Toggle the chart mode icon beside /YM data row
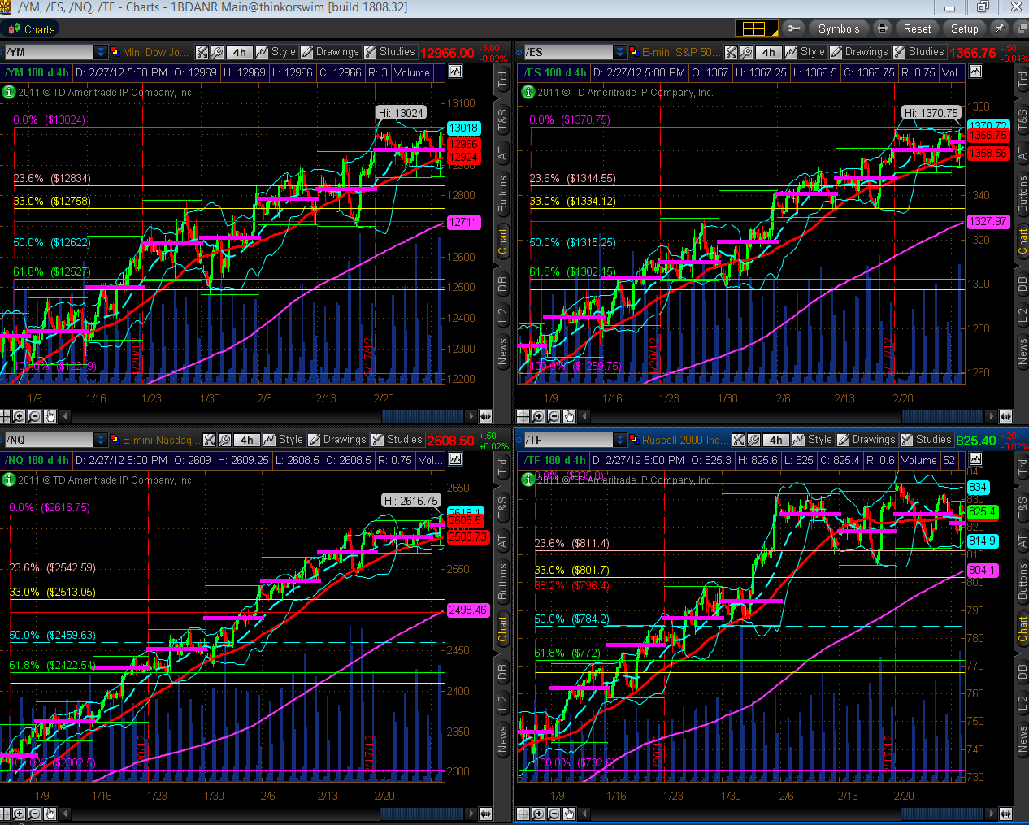 click(455, 72)
